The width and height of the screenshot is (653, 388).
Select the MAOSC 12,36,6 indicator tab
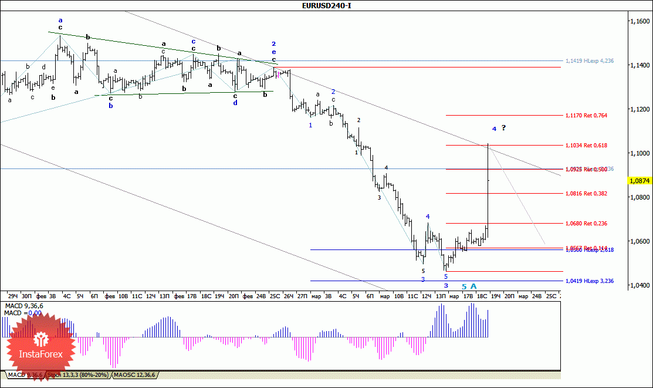click(x=134, y=375)
